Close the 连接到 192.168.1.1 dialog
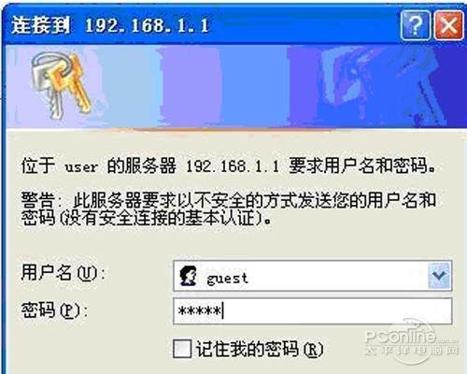Screen dimensions: 467x374 point(448,25)
